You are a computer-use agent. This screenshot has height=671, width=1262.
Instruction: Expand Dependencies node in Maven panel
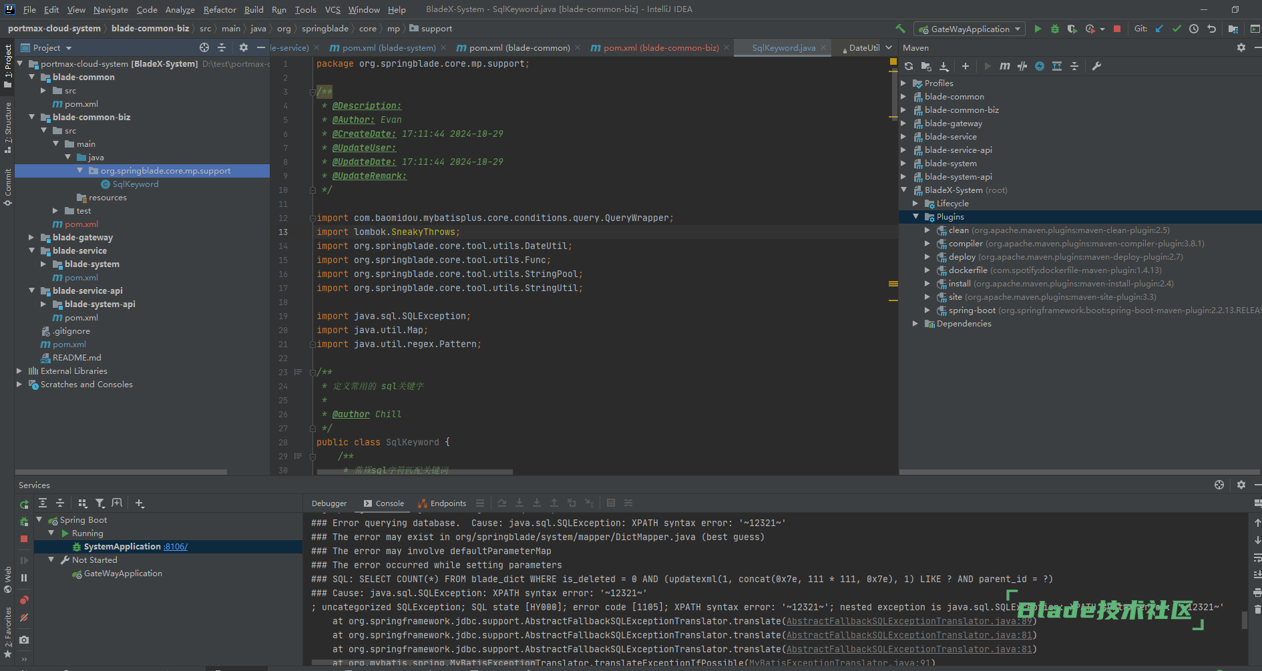tap(915, 323)
